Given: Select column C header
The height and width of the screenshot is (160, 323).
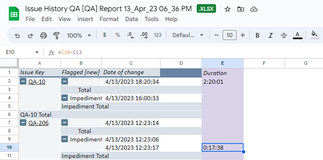Looking at the screenshot, I should click(x=131, y=63).
